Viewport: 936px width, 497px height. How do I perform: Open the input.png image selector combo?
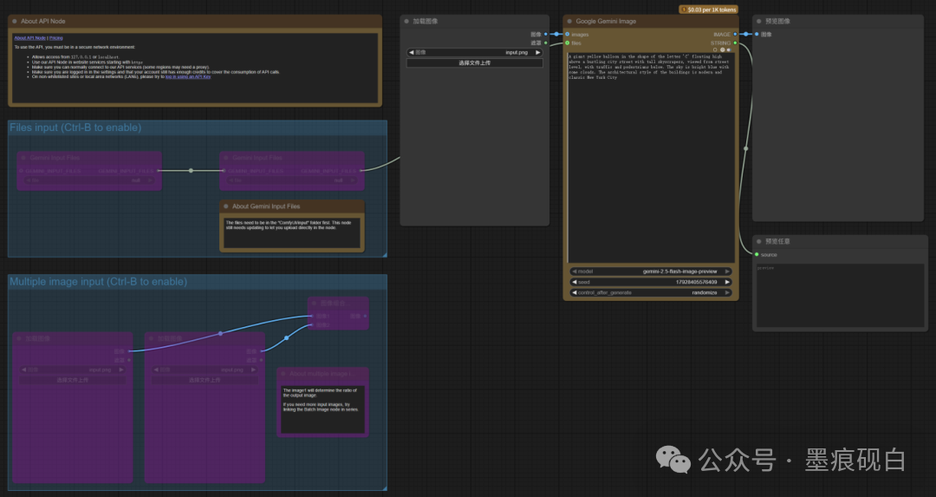tap(475, 53)
